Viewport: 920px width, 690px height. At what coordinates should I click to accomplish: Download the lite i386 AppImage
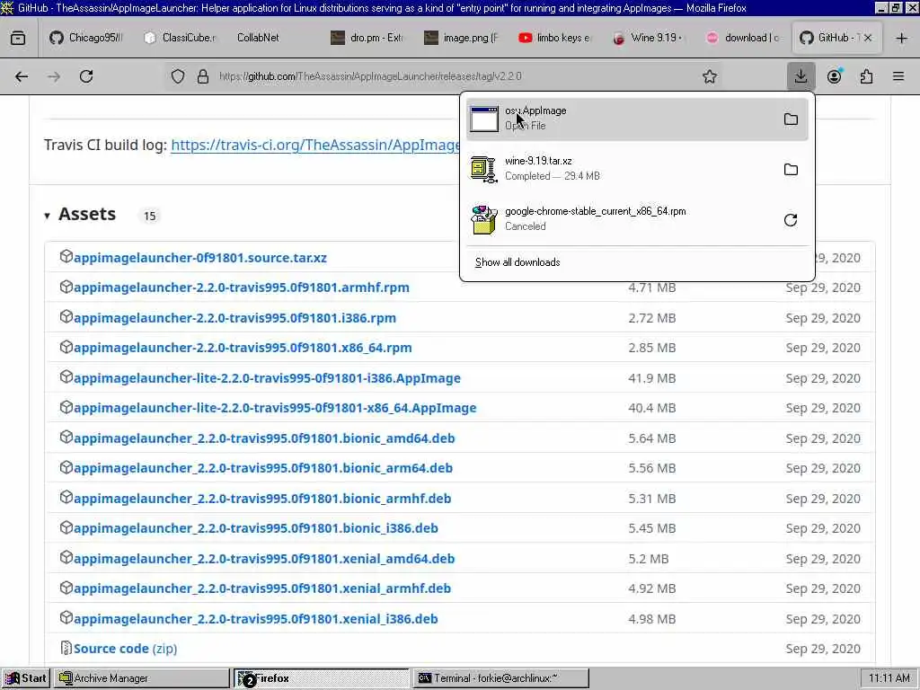(267, 378)
